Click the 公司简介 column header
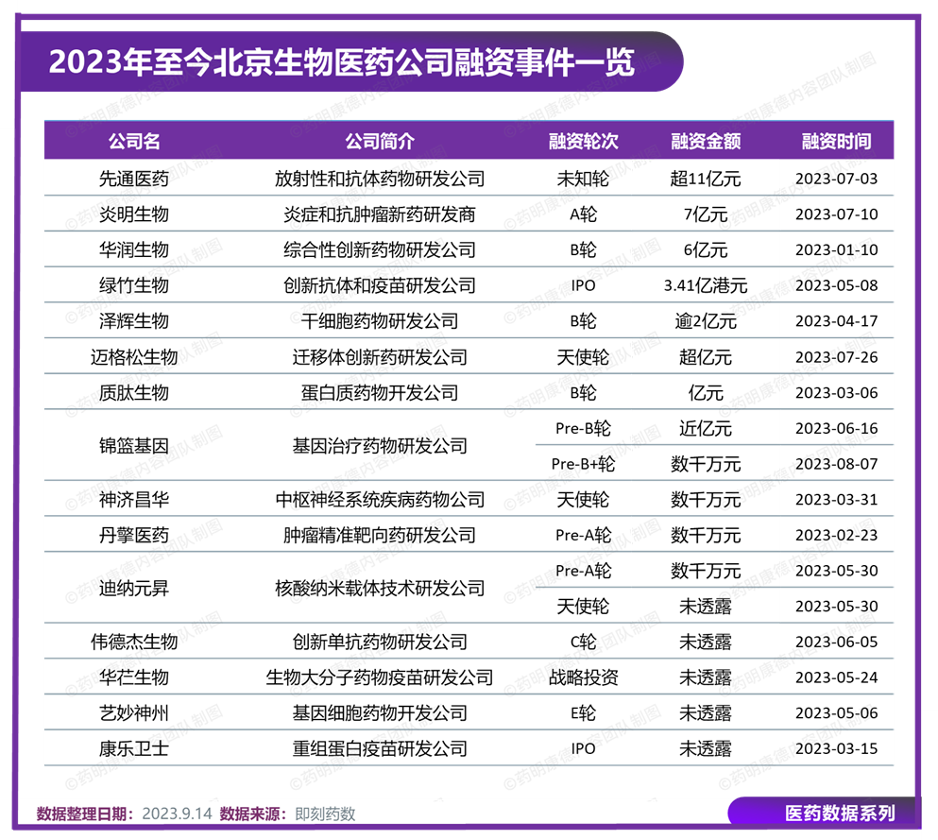Screen dimensions: 938x840 pos(380,141)
